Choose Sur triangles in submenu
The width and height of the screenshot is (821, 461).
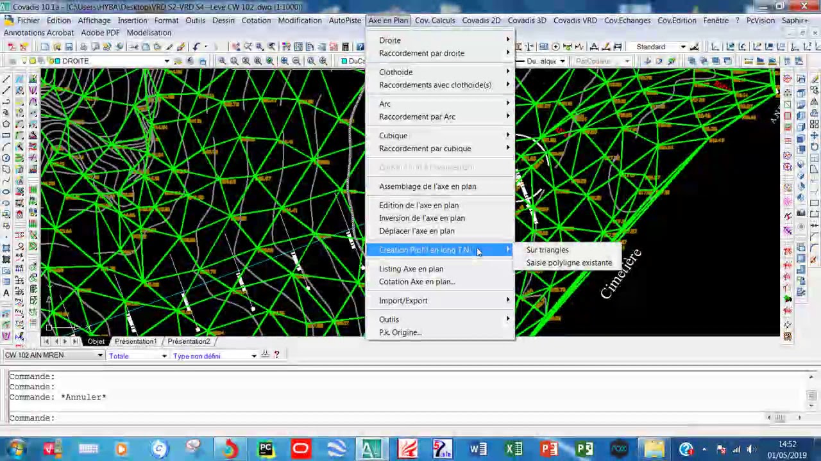547,250
